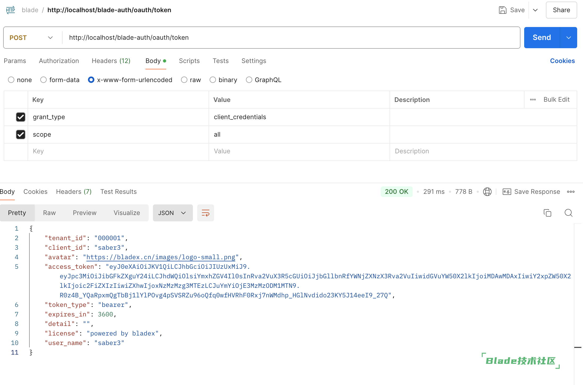Copy response body to clipboard
The height and width of the screenshot is (385, 583).
point(547,213)
